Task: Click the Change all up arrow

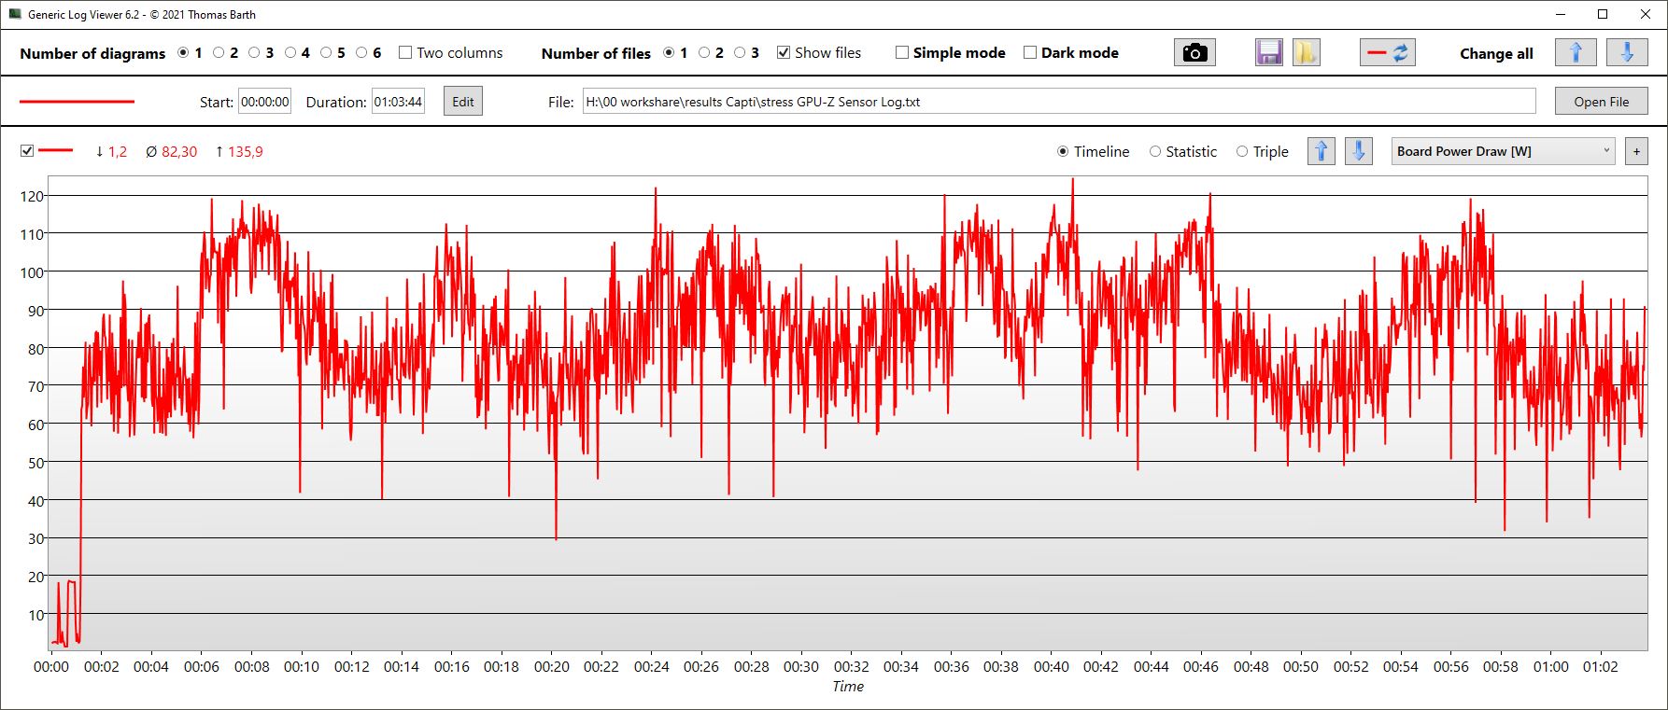Action: (x=1576, y=53)
